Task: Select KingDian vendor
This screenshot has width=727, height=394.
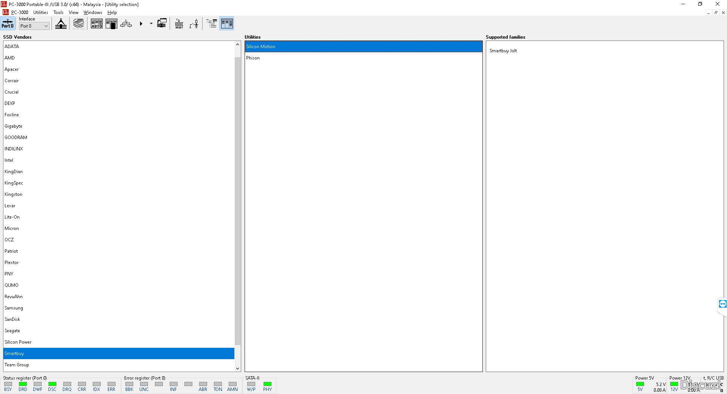Action: pos(119,172)
